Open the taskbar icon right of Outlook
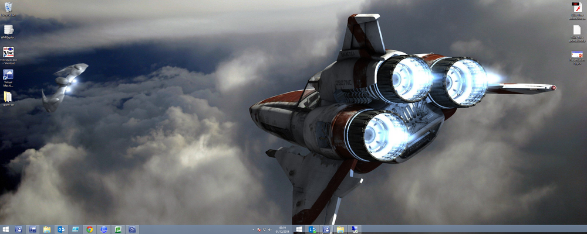The width and height of the screenshot is (587, 234). pyautogui.click(x=75, y=229)
